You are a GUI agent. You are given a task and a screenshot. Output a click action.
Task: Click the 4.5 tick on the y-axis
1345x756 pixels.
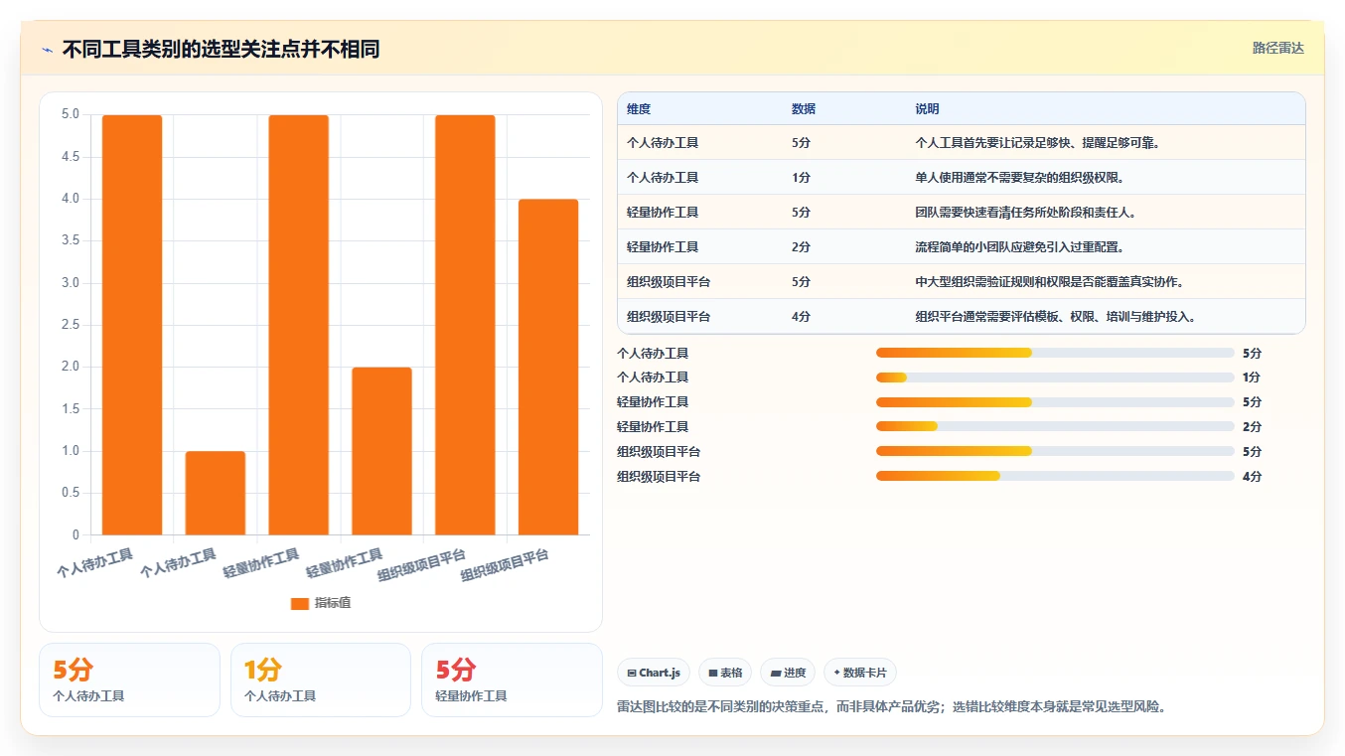pos(71,157)
